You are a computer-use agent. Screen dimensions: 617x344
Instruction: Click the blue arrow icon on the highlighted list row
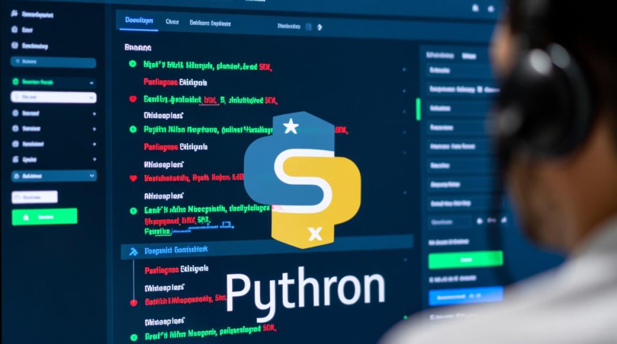point(134,251)
